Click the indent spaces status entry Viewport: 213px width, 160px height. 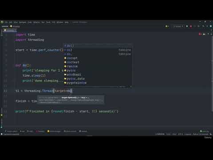[188, 134]
